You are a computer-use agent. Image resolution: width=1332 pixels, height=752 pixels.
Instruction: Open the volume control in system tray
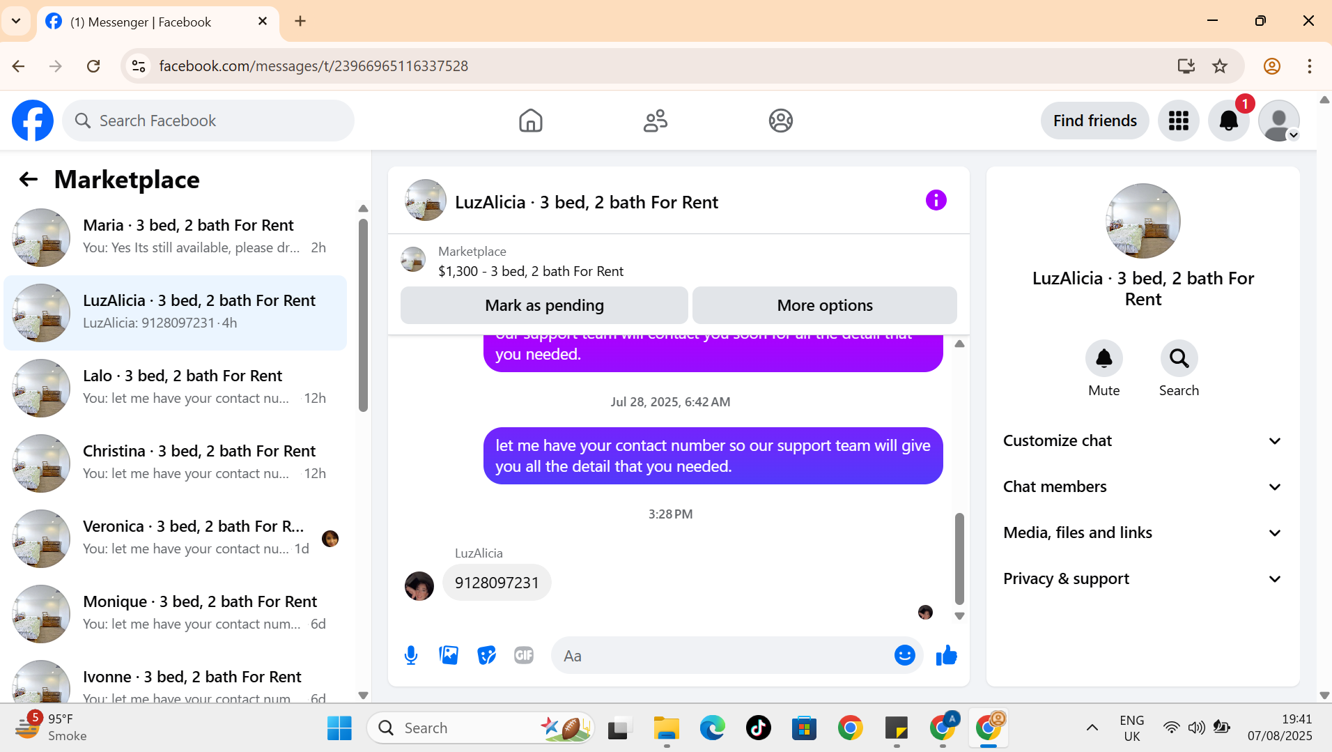point(1196,728)
